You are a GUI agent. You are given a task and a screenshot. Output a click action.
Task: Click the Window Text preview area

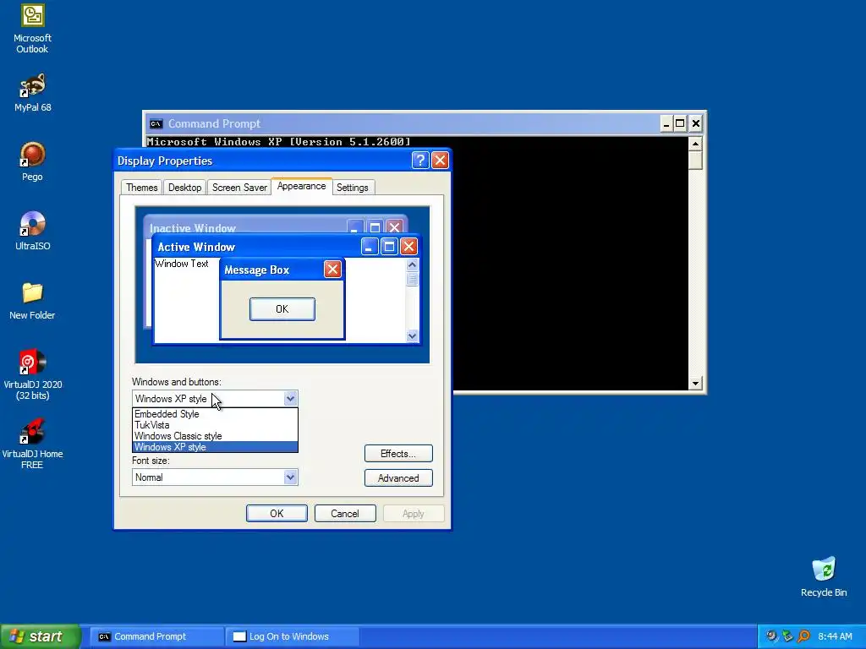click(182, 264)
